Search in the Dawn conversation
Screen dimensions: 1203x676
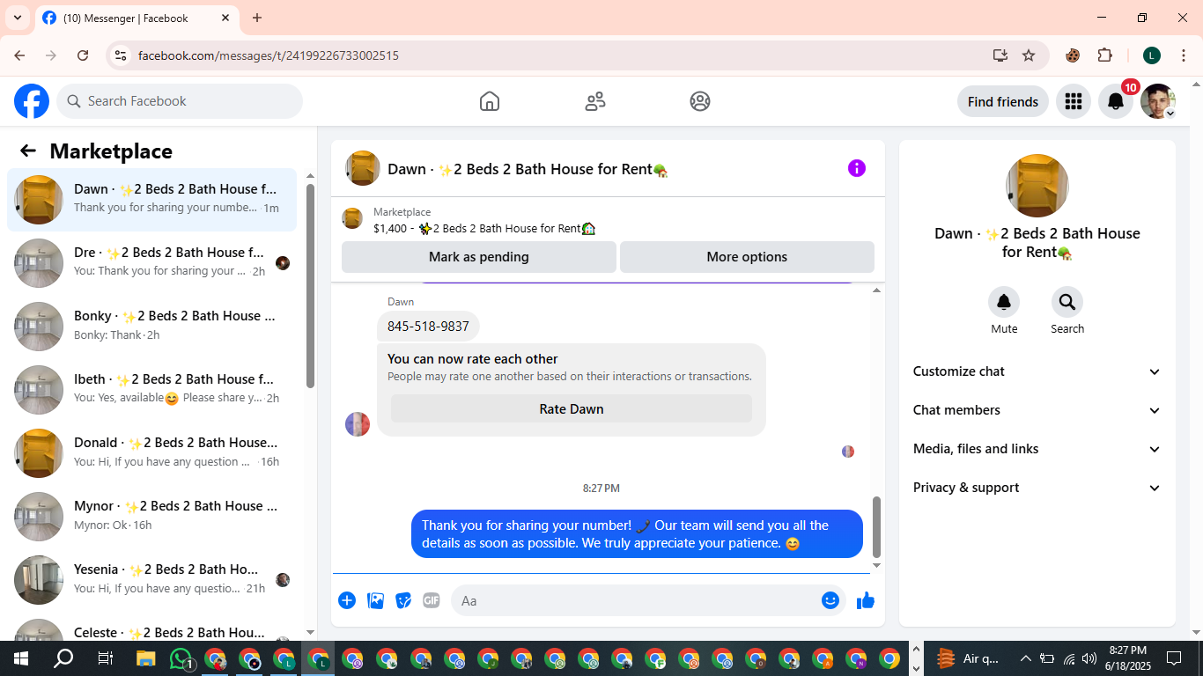pyautogui.click(x=1067, y=303)
